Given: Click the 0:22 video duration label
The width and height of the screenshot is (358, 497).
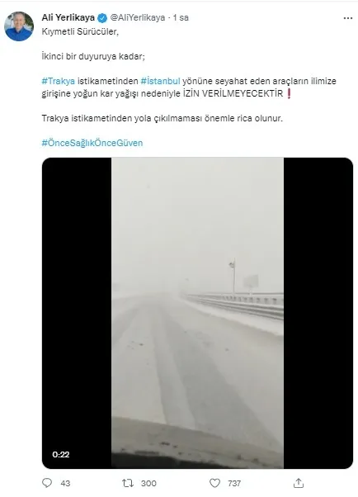Looking at the screenshot, I should (61, 455).
